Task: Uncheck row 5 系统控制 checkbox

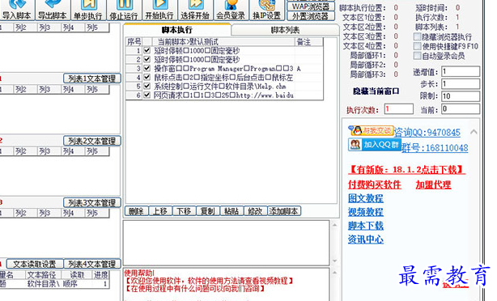Action: [147, 86]
